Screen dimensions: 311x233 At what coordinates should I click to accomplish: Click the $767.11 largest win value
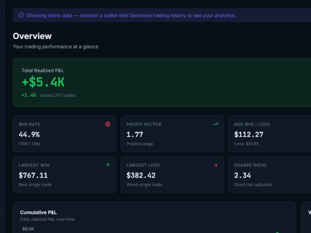[33, 175]
